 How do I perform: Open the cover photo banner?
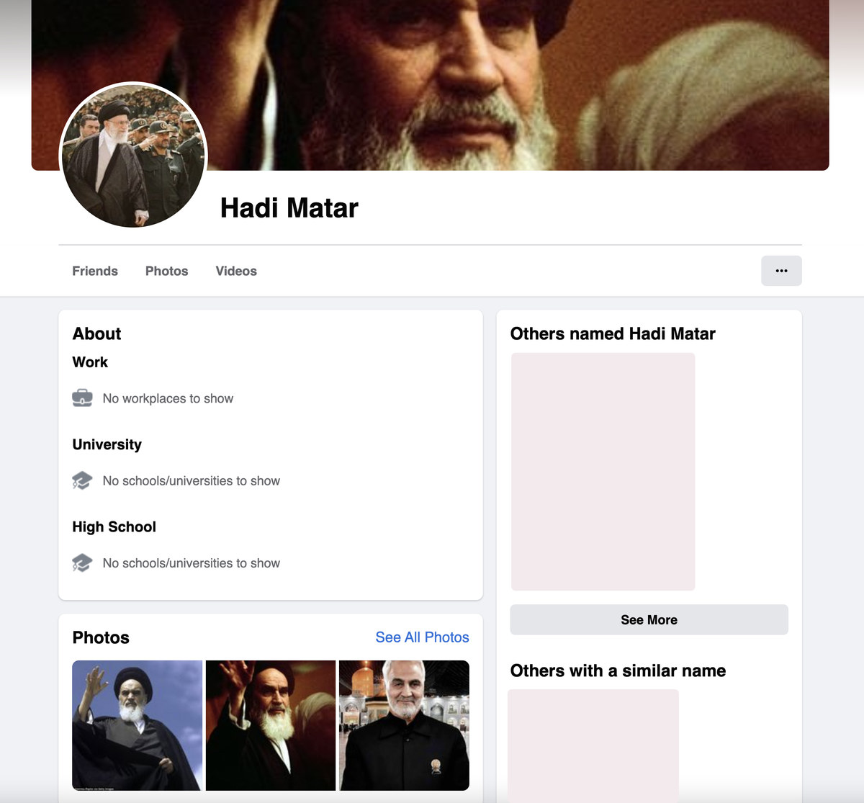coord(504,79)
